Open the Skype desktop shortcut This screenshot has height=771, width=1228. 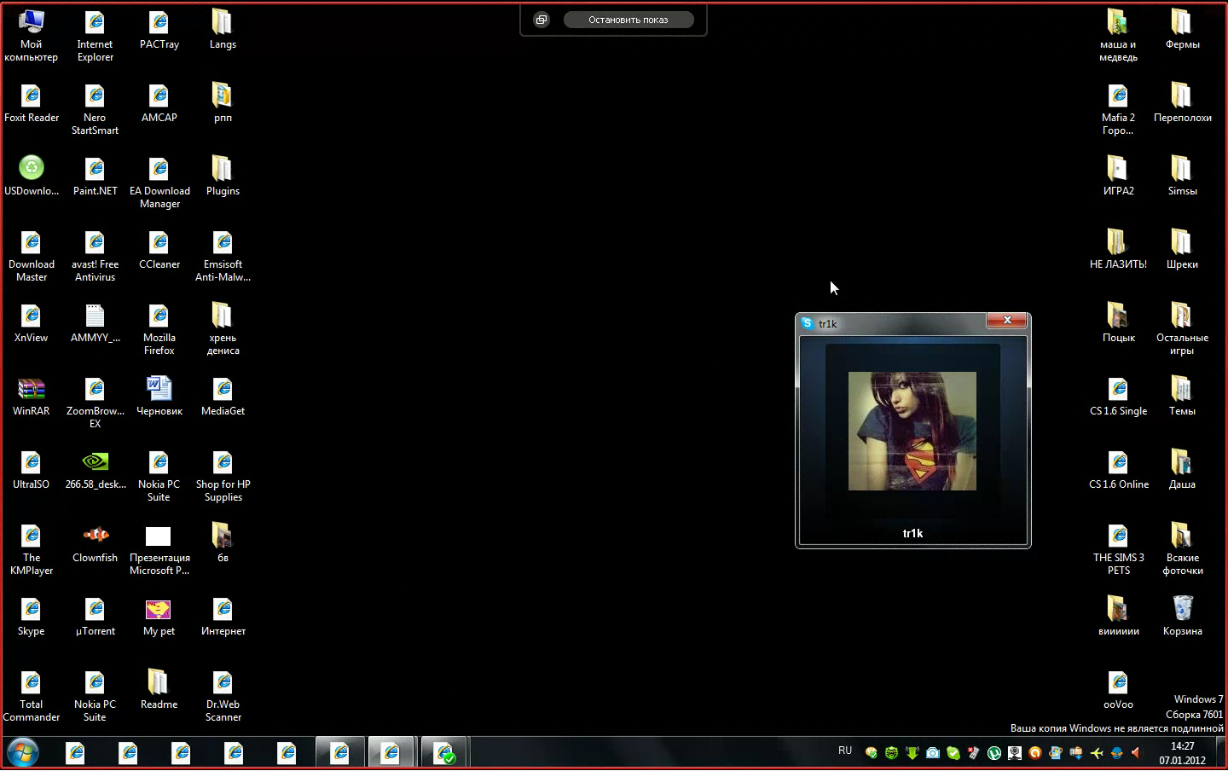pos(32,611)
